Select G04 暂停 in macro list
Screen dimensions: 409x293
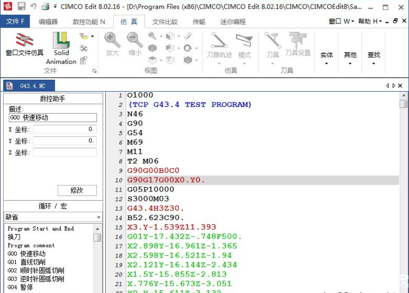pos(20,287)
